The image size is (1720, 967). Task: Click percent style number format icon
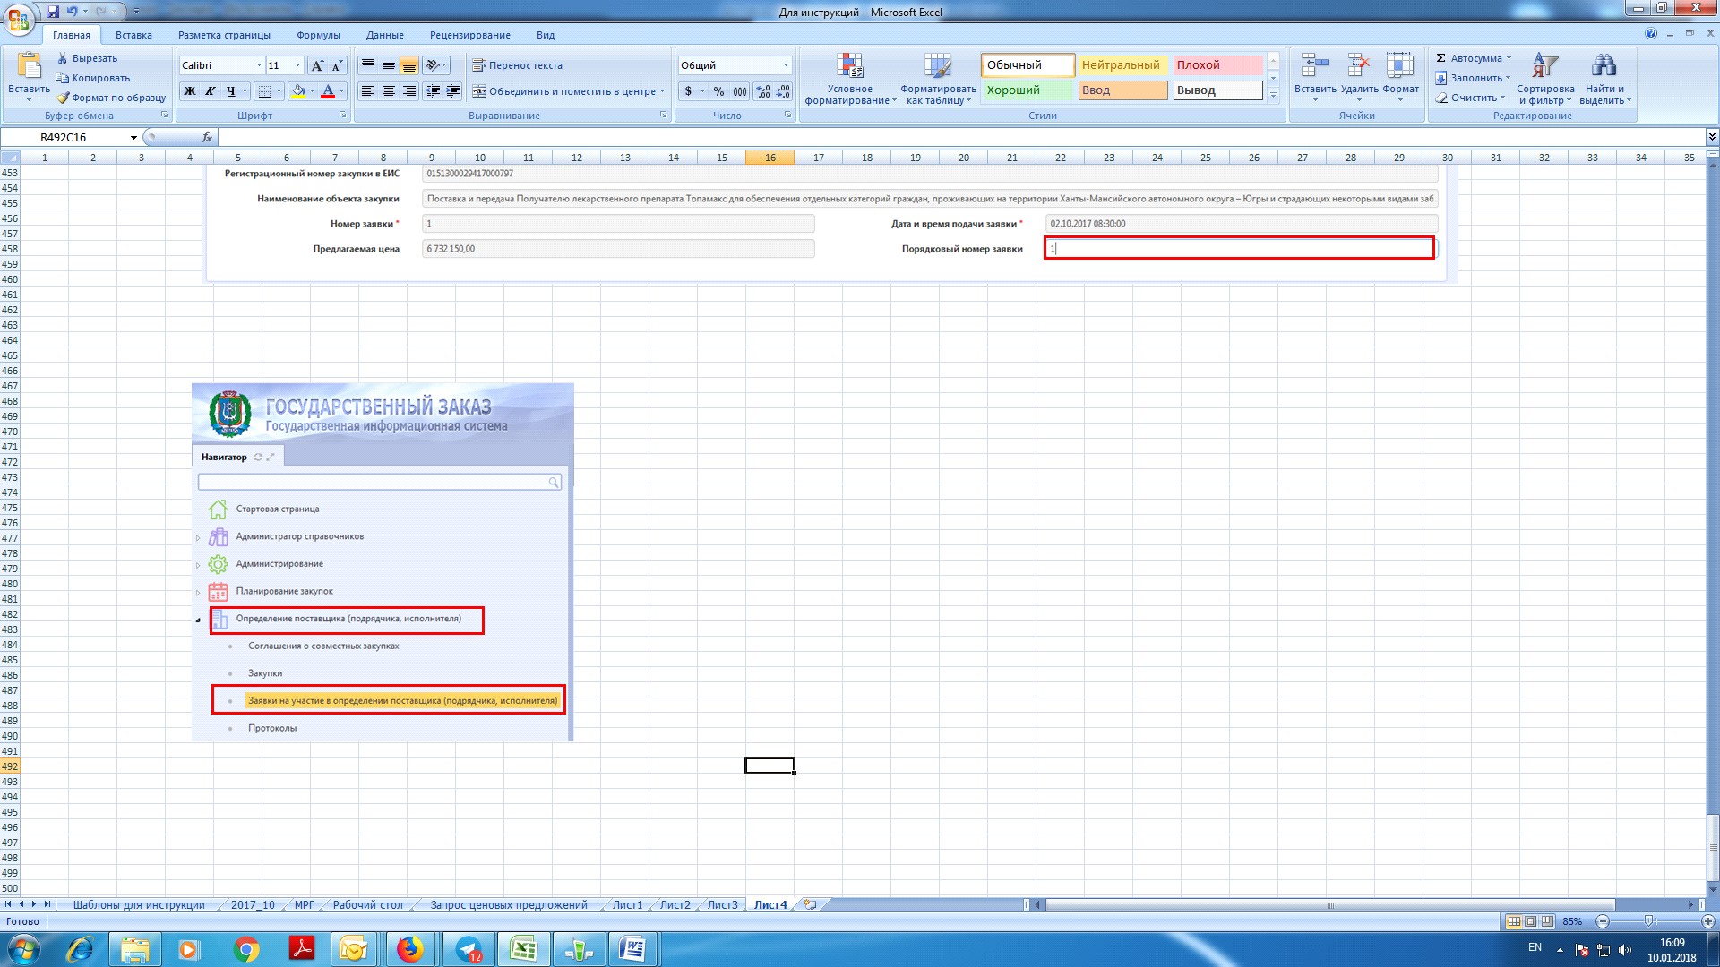pyautogui.click(x=718, y=91)
